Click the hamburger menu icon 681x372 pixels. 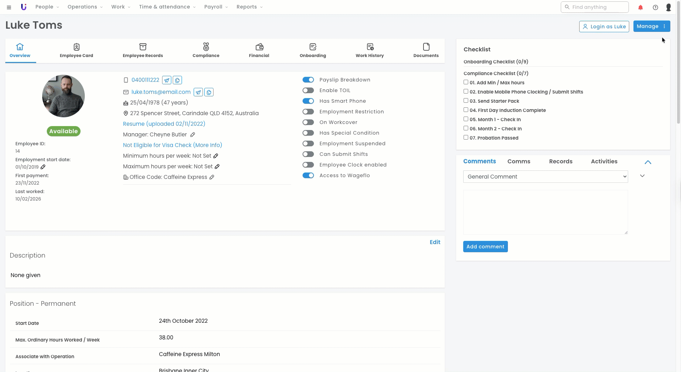(x=9, y=7)
